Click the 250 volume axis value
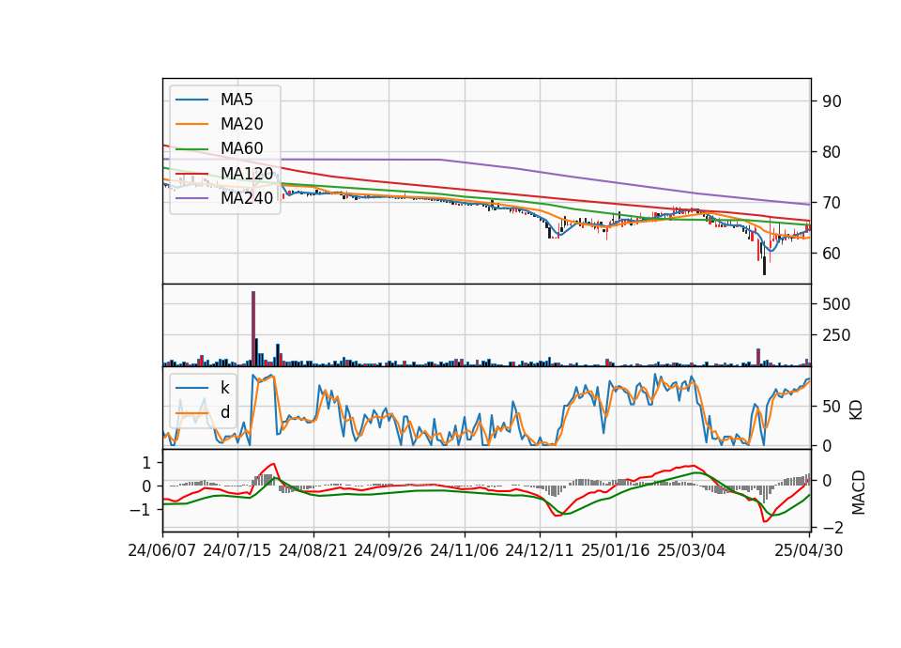 tap(836, 335)
